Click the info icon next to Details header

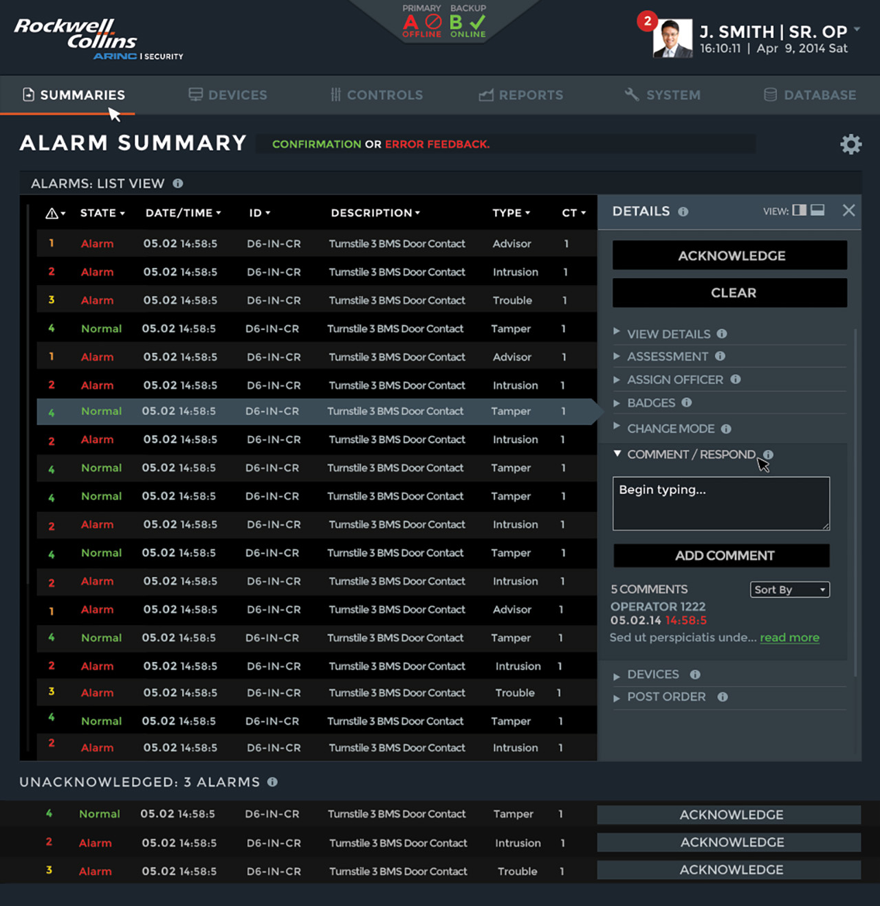[x=683, y=212]
